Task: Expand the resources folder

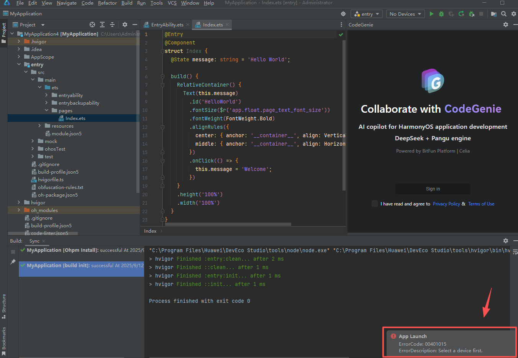Action: 39,126
